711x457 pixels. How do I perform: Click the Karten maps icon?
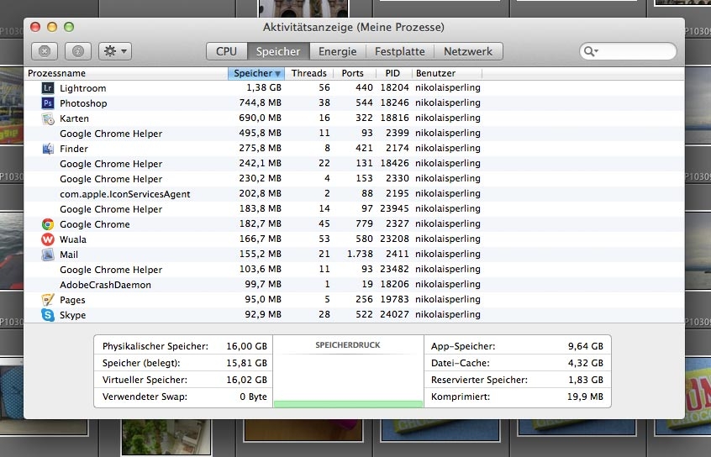[x=48, y=118]
